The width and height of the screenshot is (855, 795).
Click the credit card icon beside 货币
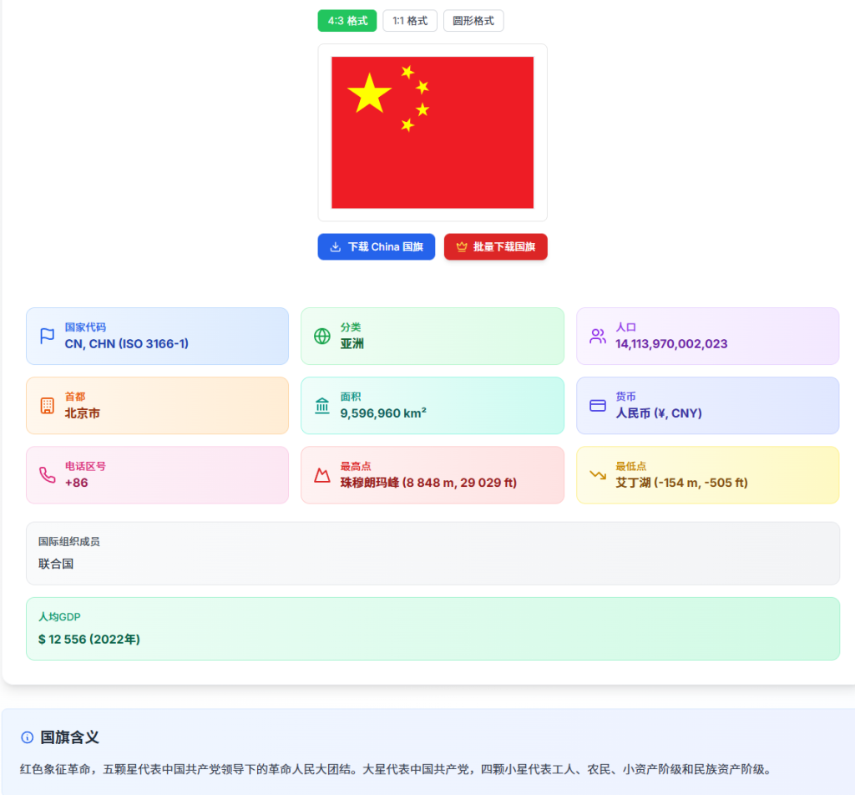pyautogui.click(x=598, y=405)
